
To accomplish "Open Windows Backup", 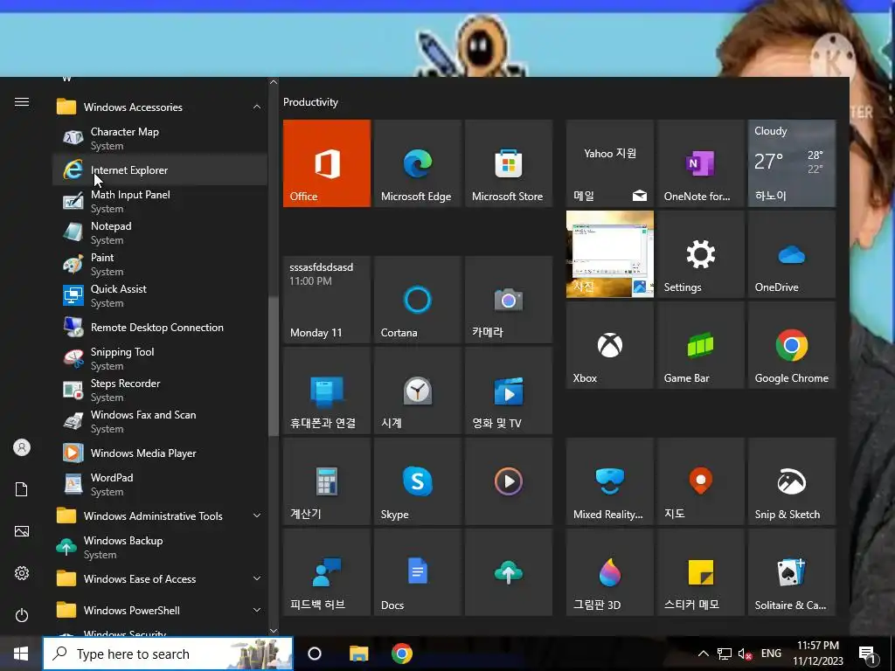I will pos(160,547).
